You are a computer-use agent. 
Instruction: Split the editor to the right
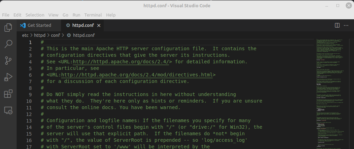coord(337,25)
